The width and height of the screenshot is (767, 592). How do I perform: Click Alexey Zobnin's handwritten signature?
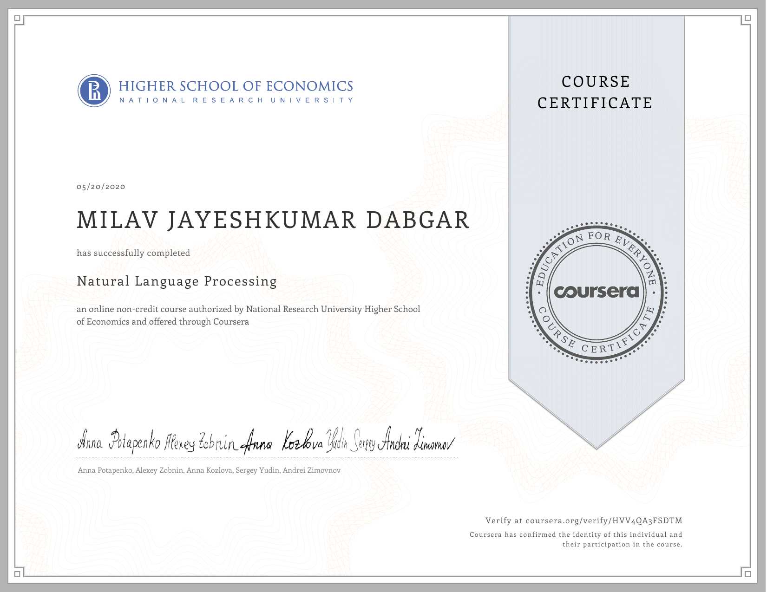(201, 442)
